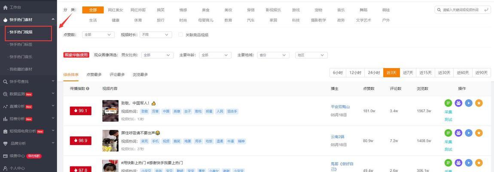Image resolution: width=494 pixels, height=172 pixels.
Task: Open audience portrait icon for 平安双鸭山 row
Action: click(x=458, y=103)
